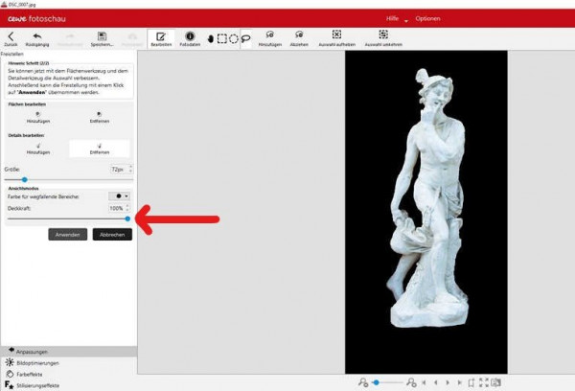Click the Zurück back arrow
The height and width of the screenshot is (391, 575).
point(11,36)
